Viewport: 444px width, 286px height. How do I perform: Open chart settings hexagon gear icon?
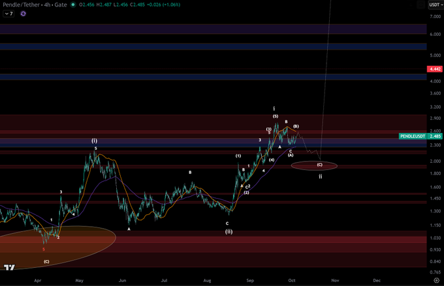436,280
